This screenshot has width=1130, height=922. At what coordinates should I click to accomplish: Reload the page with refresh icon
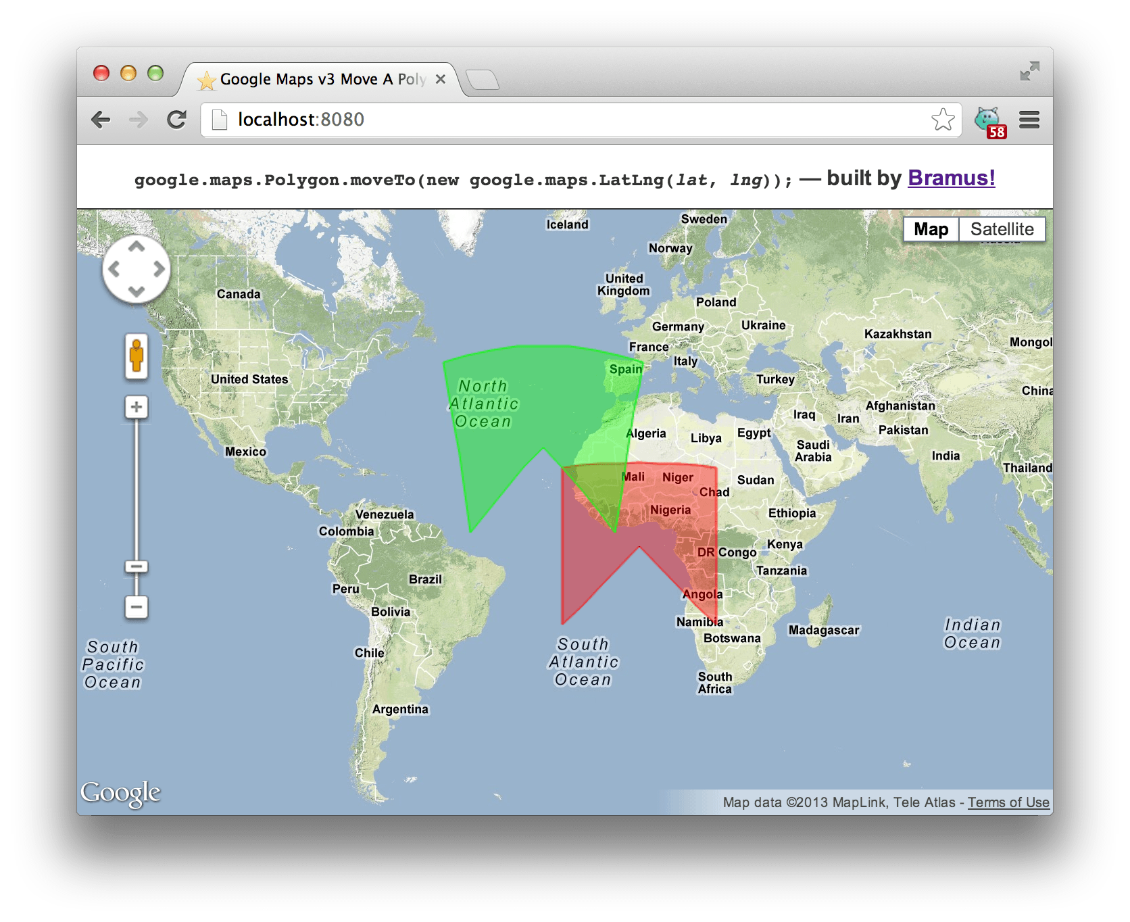(x=177, y=120)
